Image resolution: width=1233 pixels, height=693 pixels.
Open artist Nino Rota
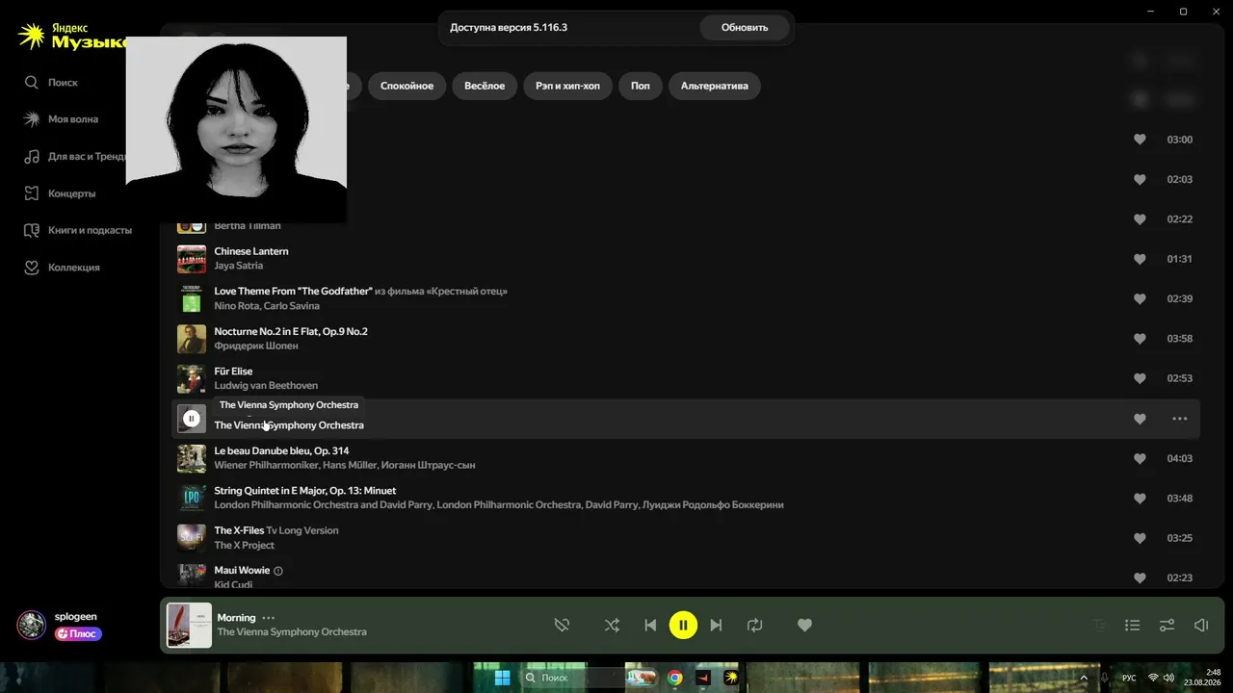[235, 306]
